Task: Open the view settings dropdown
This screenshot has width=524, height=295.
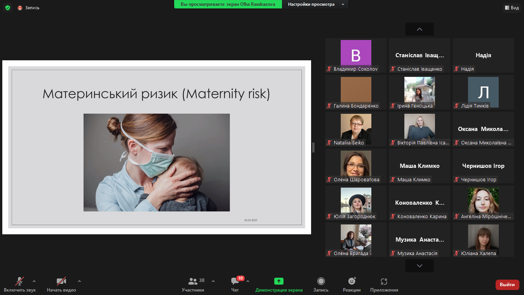Action: tap(315, 4)
